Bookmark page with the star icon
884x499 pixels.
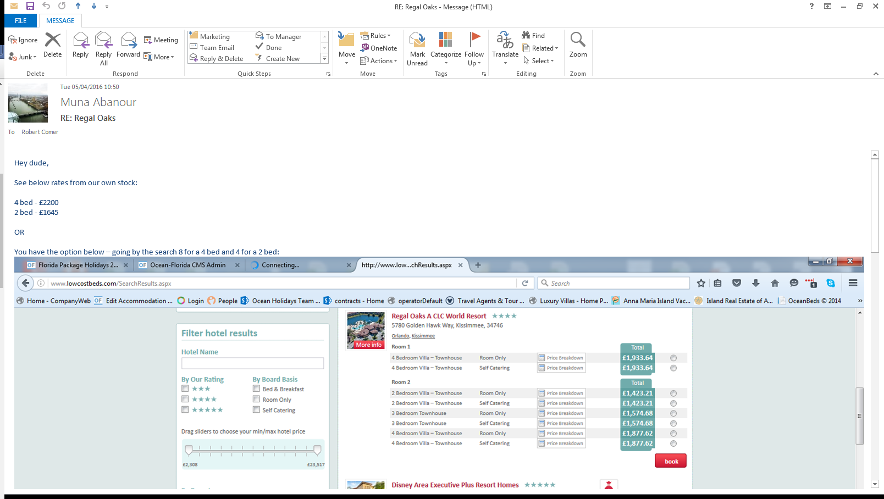point(701,283)
